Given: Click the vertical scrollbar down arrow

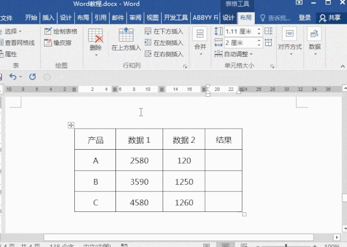Looking at the screenshot, I should pos(345,228).
